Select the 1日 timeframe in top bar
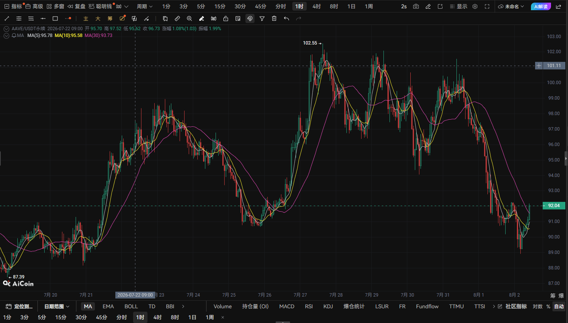 (351, 6)
